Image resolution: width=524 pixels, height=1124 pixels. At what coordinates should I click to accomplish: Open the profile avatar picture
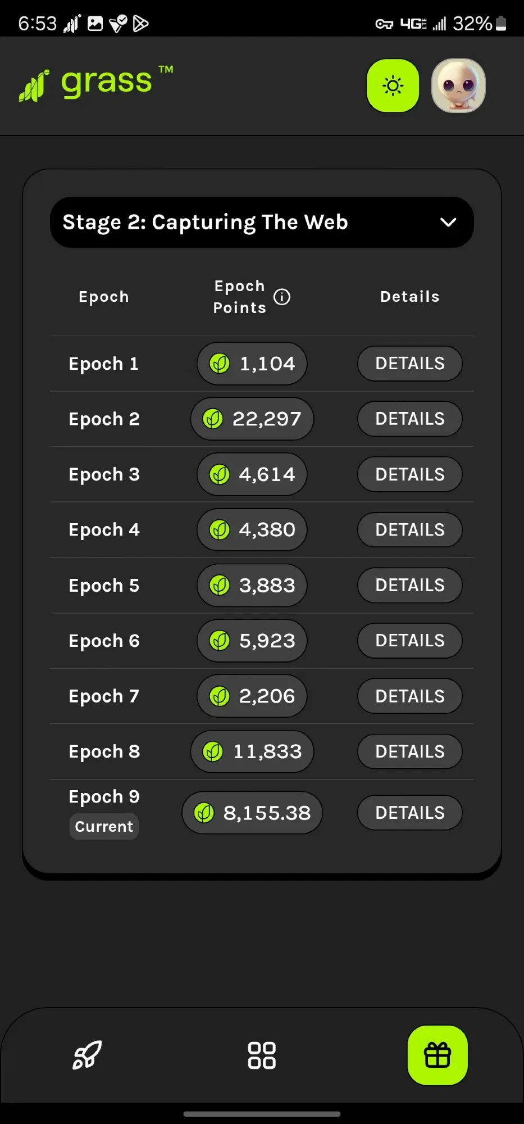click(458, 85)
